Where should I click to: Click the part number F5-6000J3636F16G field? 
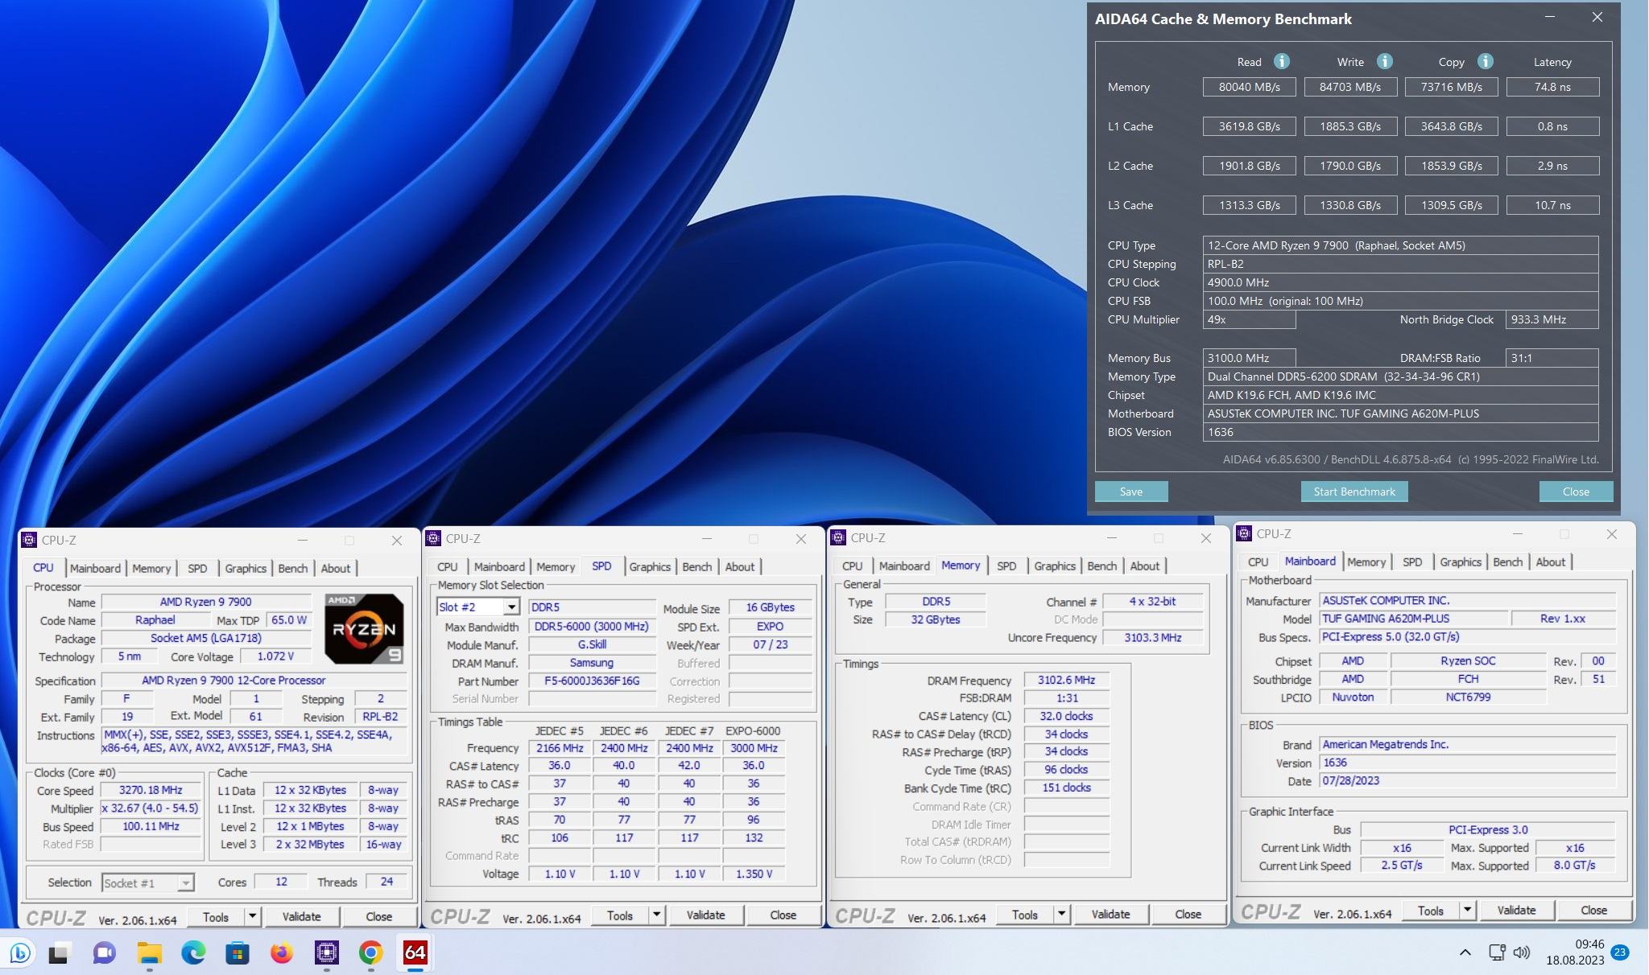pos(592,681)
